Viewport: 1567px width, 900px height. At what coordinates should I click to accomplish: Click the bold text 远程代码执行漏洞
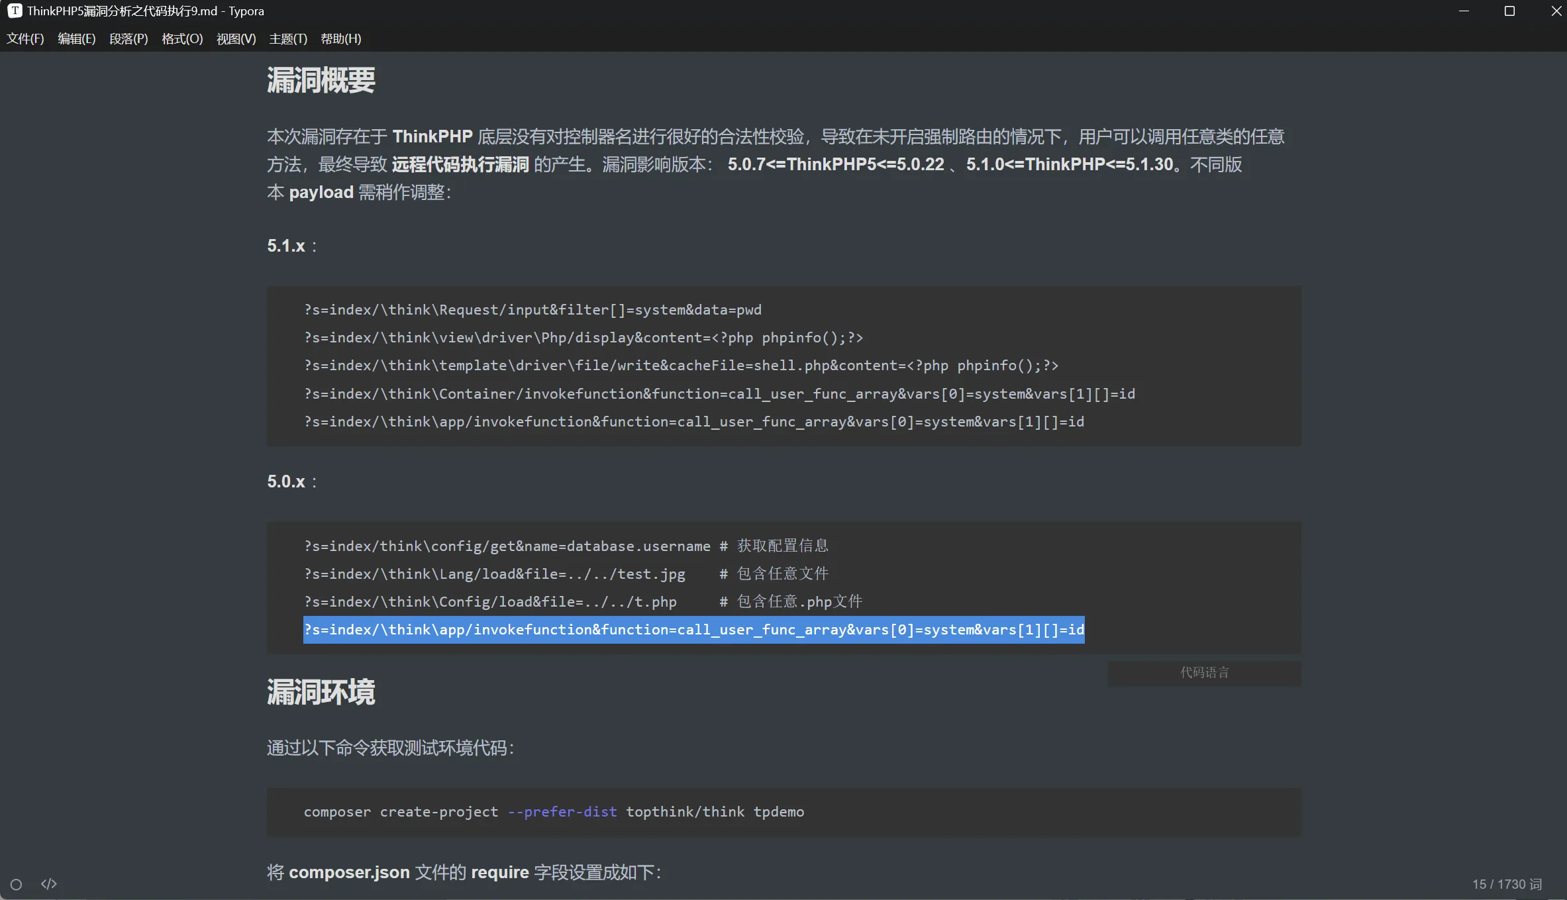pos(460,164)
